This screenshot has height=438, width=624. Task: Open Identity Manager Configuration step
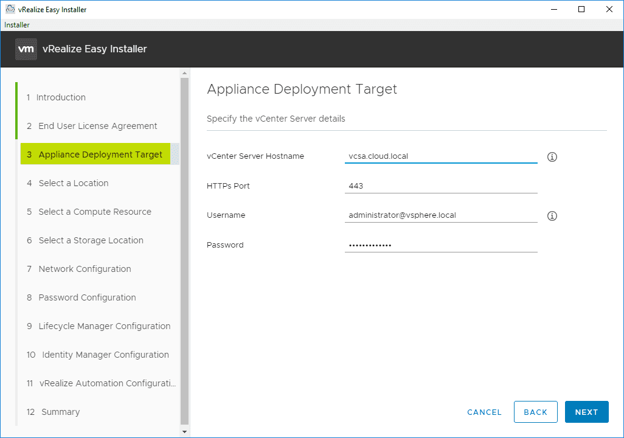(x=105, y=355)
